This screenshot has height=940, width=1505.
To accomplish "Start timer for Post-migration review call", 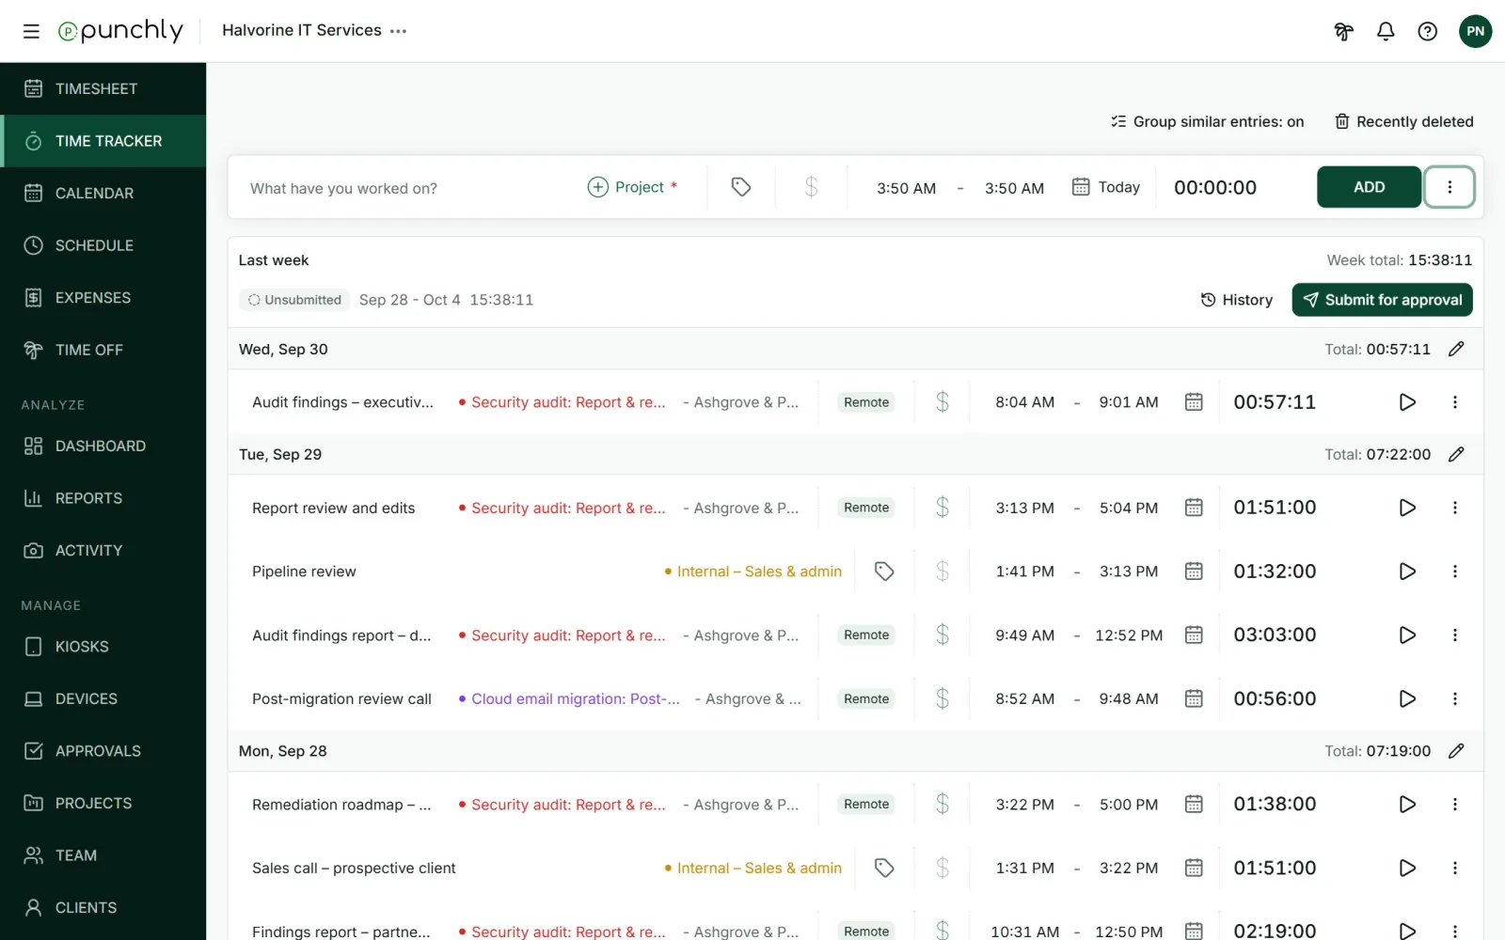I will point(1407,699).
